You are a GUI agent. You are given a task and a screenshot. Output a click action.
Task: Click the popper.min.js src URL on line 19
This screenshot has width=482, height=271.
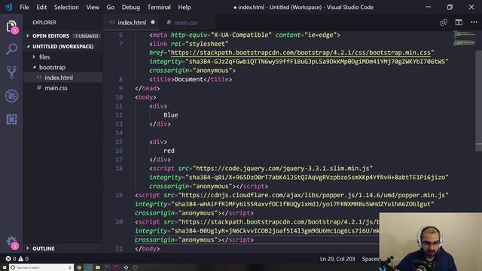coord(313,195)
